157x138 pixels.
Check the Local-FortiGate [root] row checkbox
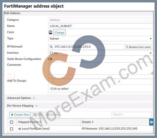point(11,129)
